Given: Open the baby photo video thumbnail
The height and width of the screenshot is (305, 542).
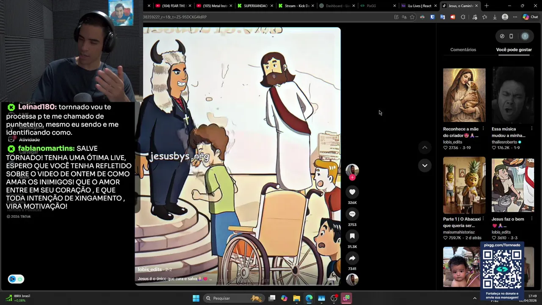Looking at the screenshot, I should coord(462,267).
